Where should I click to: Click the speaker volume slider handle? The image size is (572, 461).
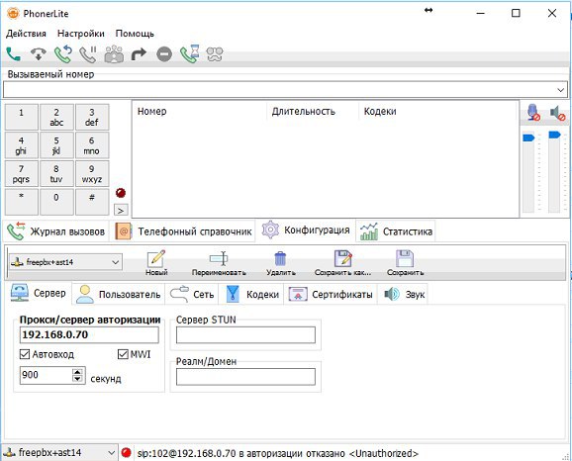tap(554, 135)
